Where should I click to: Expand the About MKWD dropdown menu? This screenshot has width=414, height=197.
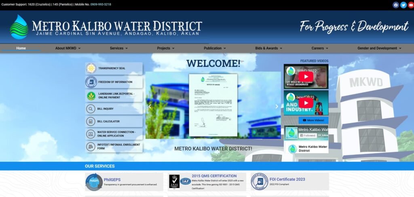click(68, 48)
